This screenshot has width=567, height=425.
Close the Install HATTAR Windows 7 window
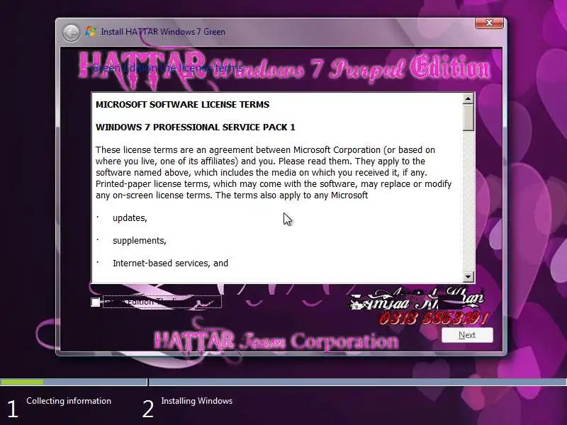pyautogui.click(x=489, y=23)
